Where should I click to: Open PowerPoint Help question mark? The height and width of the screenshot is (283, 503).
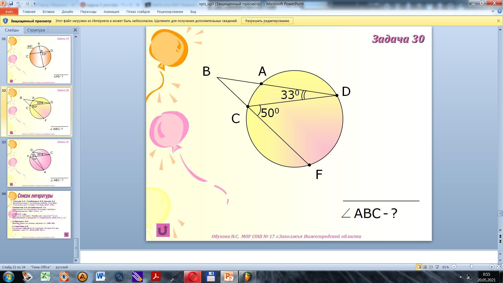click(x=499, y=12)
